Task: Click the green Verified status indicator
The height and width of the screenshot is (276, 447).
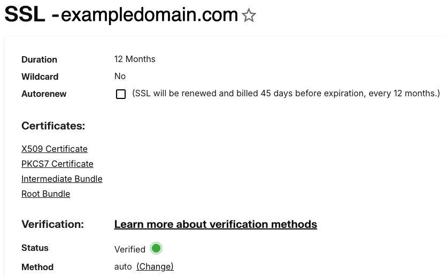Action: tap(156, 248)
